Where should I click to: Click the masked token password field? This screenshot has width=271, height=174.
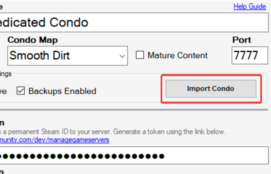pyautogui.click(x=134, y=155)
